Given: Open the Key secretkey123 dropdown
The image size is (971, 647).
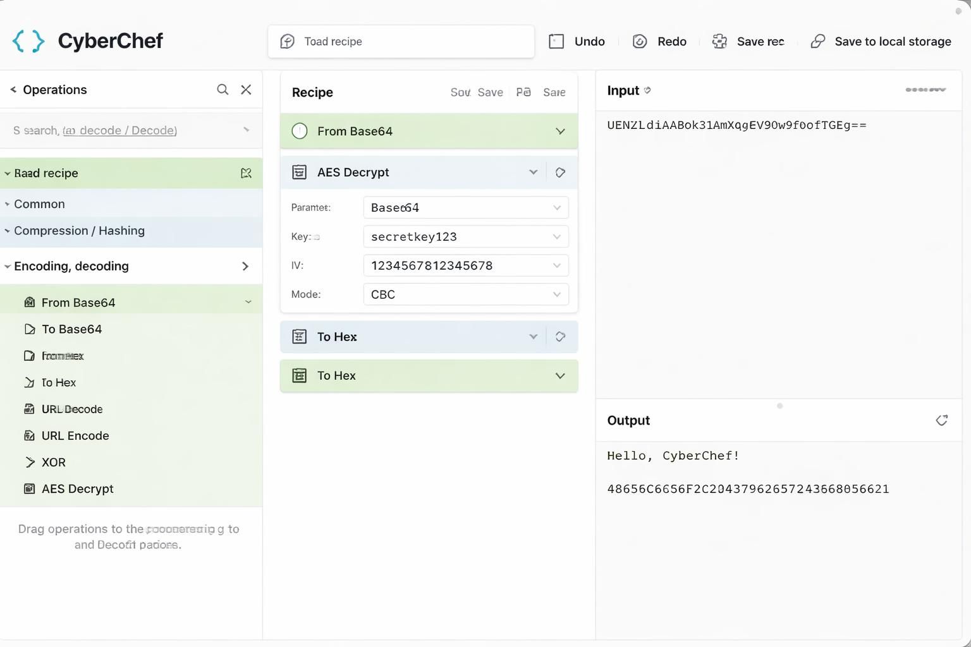Looking at the screenshot, I should (466, 237).
